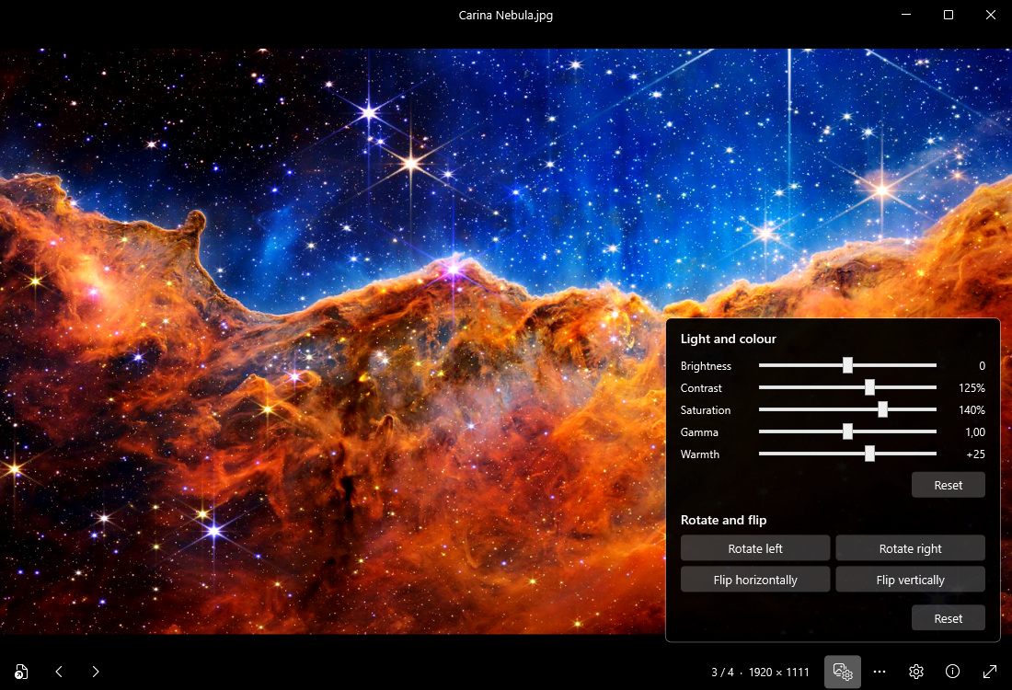Reset the Rotate and flip changes
The image size is (1012, 690).
pyautogui.click(x=949, y=618)
